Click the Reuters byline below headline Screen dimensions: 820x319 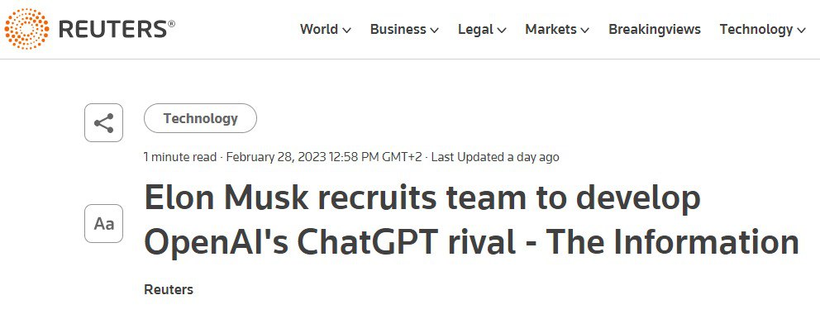click(x=169, y=289)
